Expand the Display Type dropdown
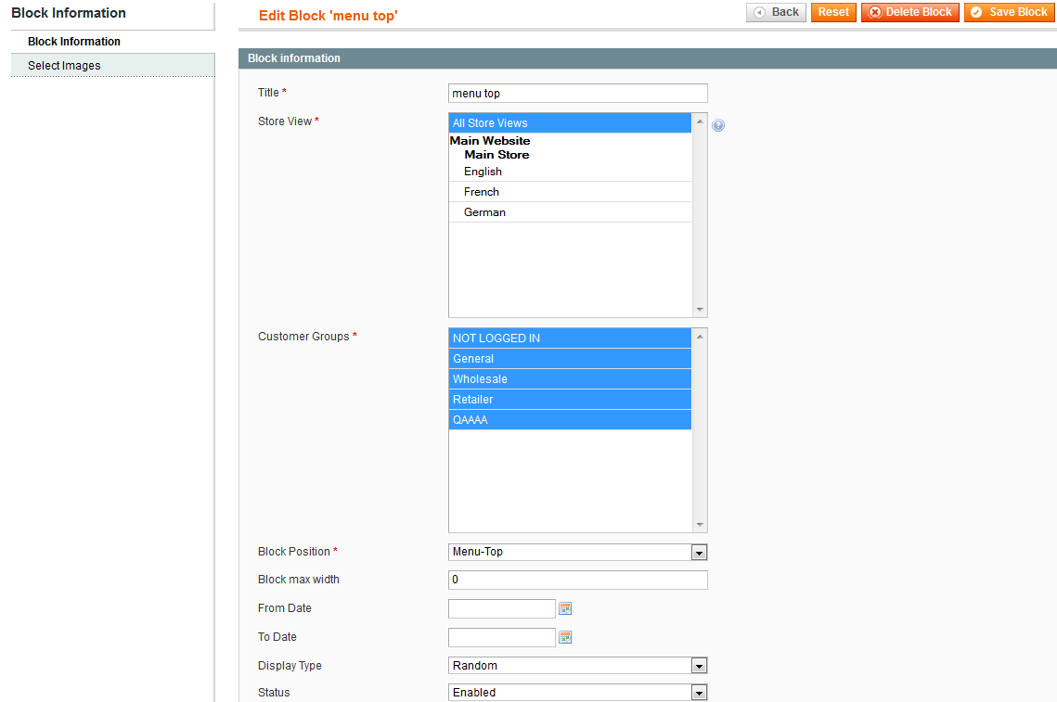This screenshot has height=702, width=1057. coord(577,666)
